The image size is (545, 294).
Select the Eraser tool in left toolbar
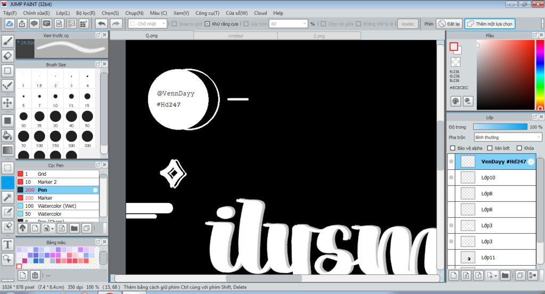coord(7,56)
